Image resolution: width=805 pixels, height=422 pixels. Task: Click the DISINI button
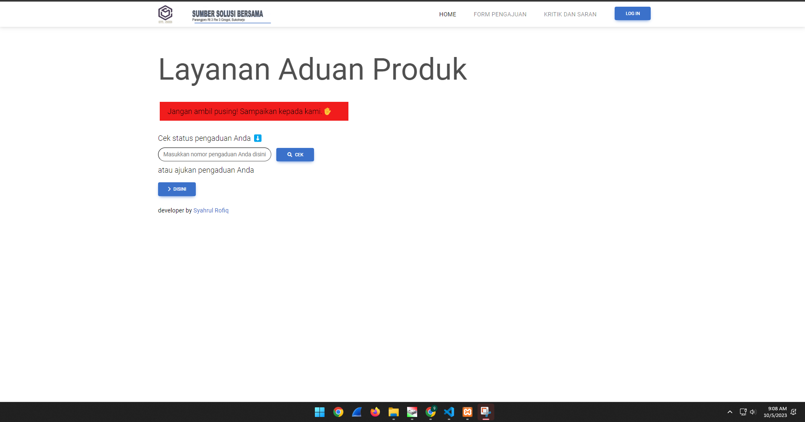point(177,189)
